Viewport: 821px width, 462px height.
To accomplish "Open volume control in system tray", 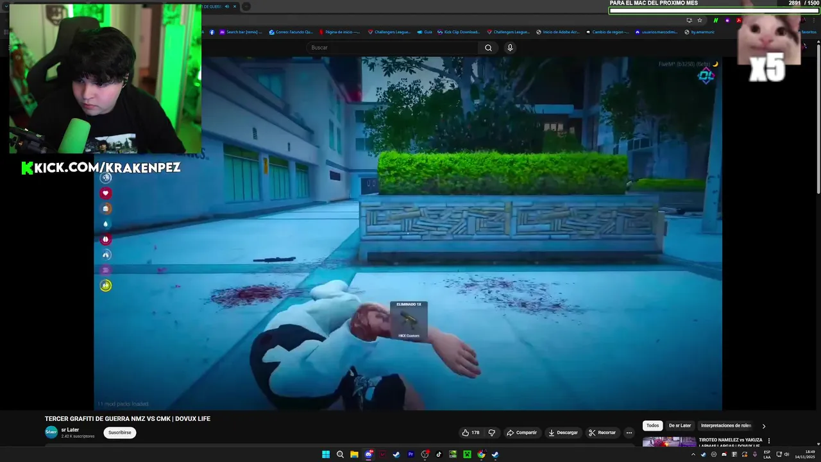I will 787,454.
